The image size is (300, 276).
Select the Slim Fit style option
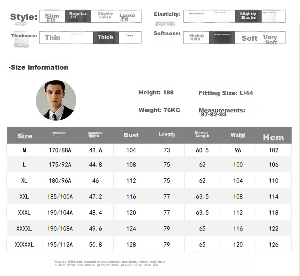pos(52,17)
